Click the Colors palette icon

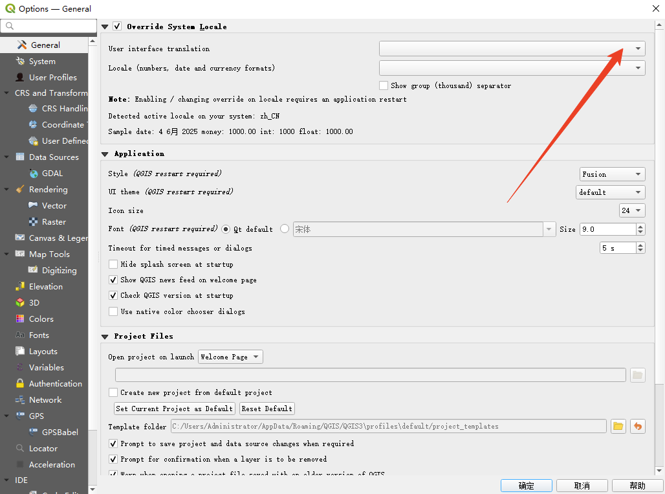20,319
